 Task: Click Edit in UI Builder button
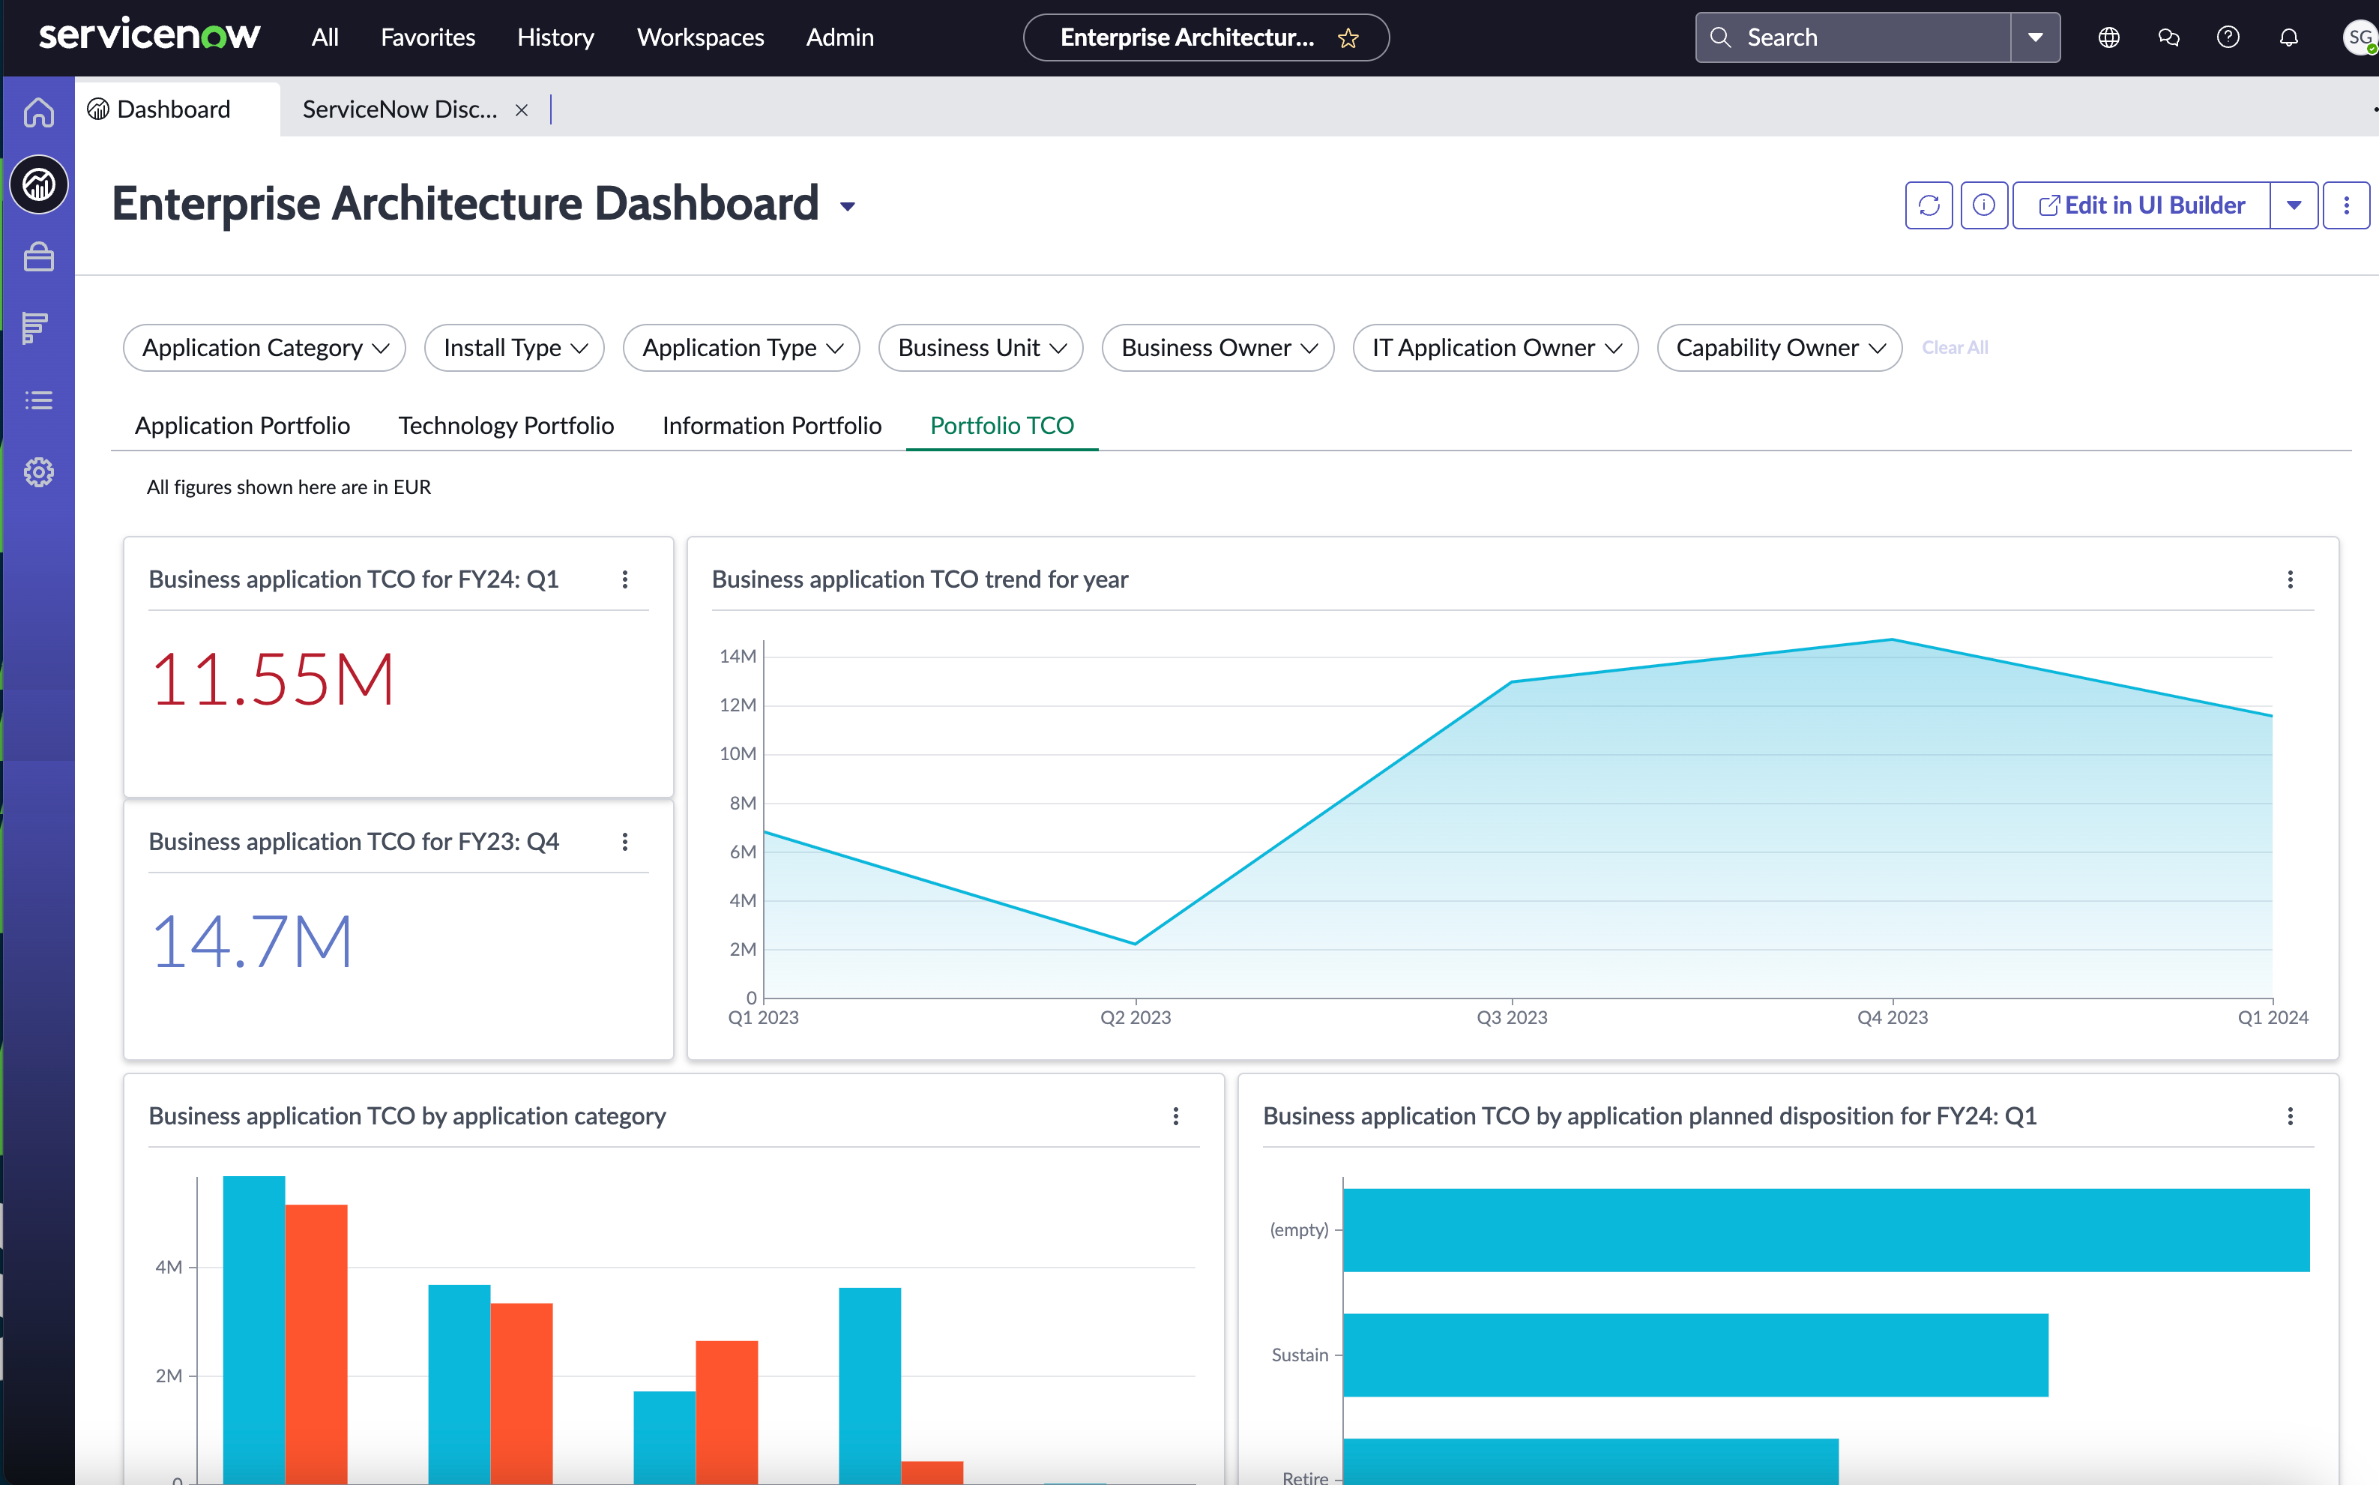pos(2141,205)
